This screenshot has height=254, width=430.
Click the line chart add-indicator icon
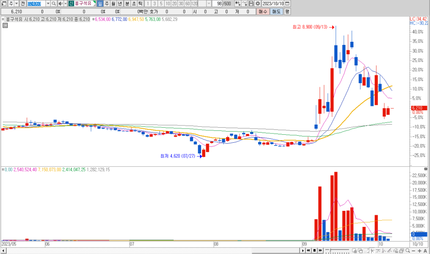tap(245, 4)
